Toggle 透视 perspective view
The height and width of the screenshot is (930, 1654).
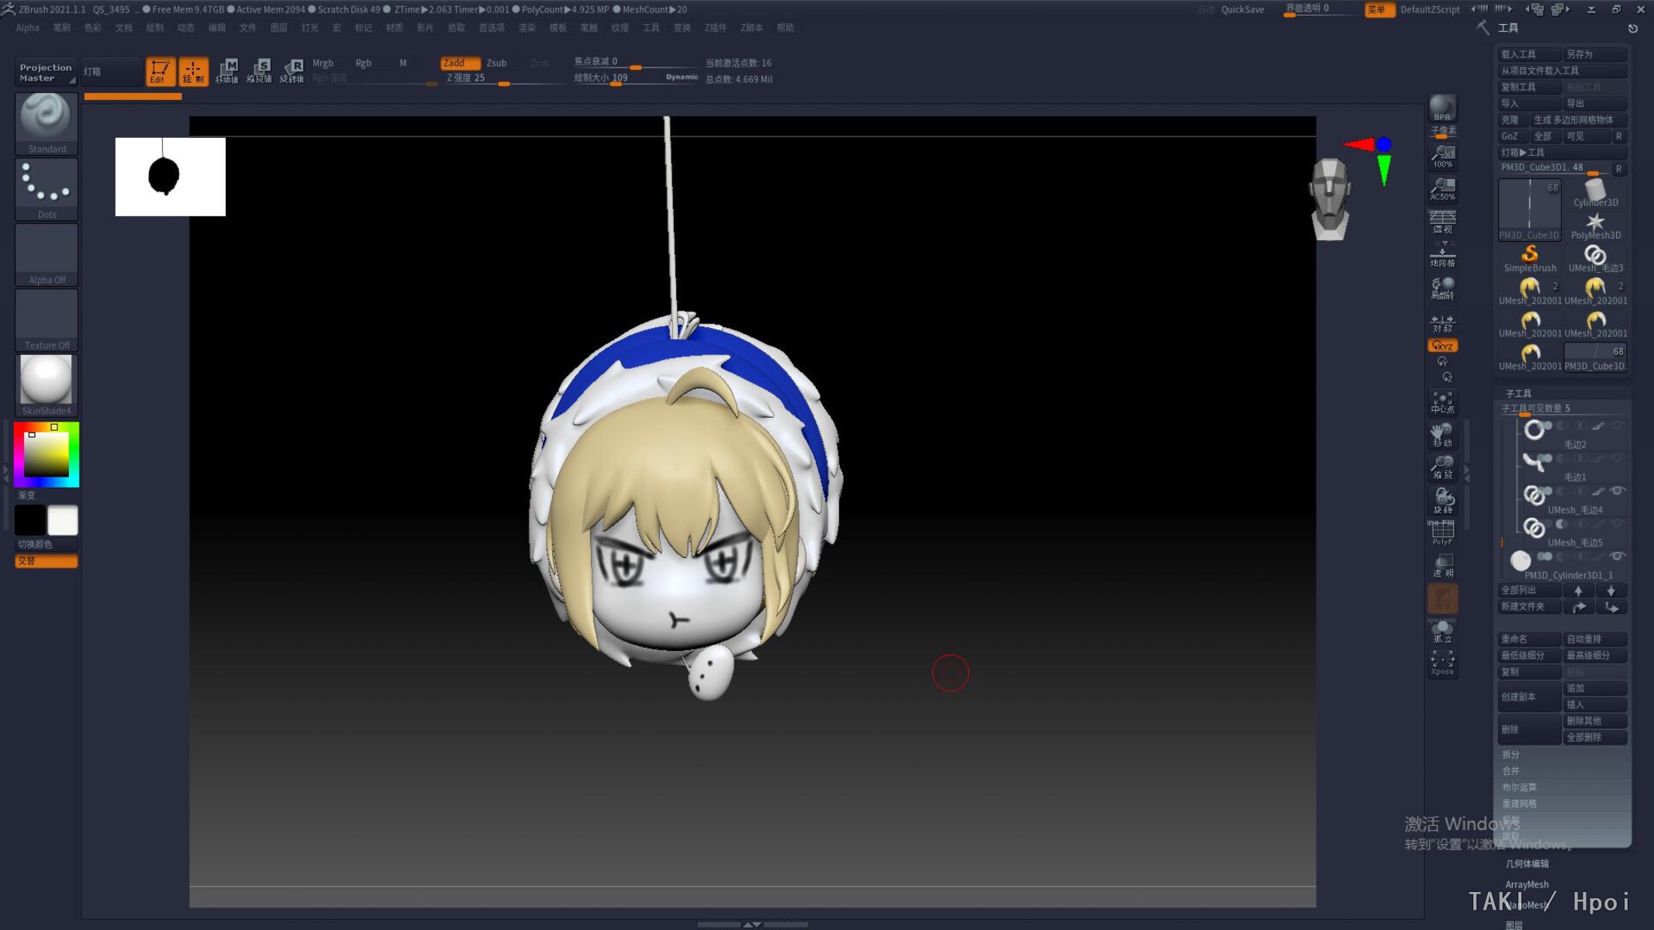1442,222
